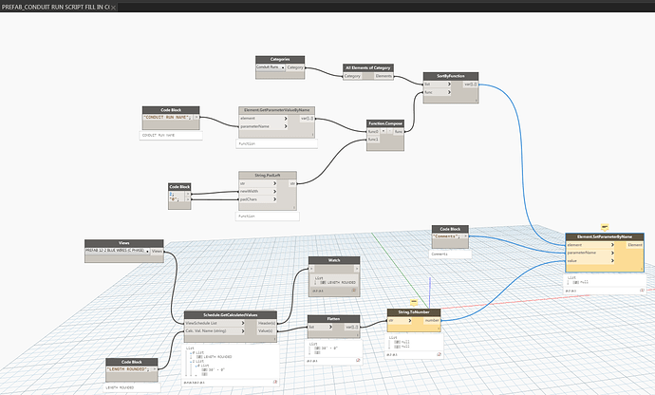Image resolution: width=655 pixels, height=395 pixels.
Task: Edit the "LENGTH ROUNDED" code block text
Action: click(128, 369)
